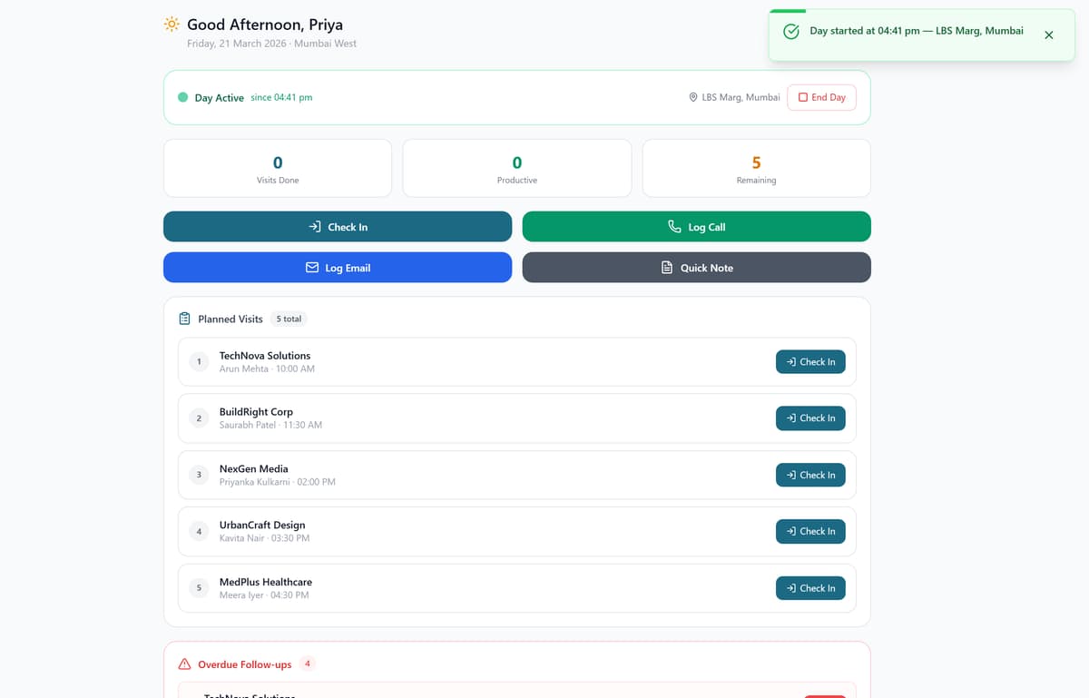The image size is (1089, 698).
Task: Open the Remaining visits stat card
Action: pyautogui.click(x=756, y=168)
